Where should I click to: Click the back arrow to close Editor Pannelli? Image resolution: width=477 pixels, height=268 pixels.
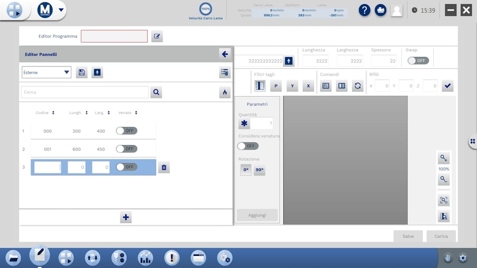(225, 54)
